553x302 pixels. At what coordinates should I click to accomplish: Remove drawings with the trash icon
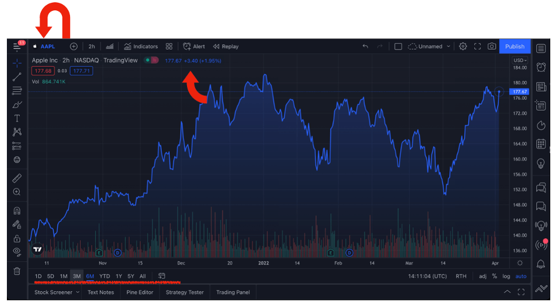tap(17, 271)
